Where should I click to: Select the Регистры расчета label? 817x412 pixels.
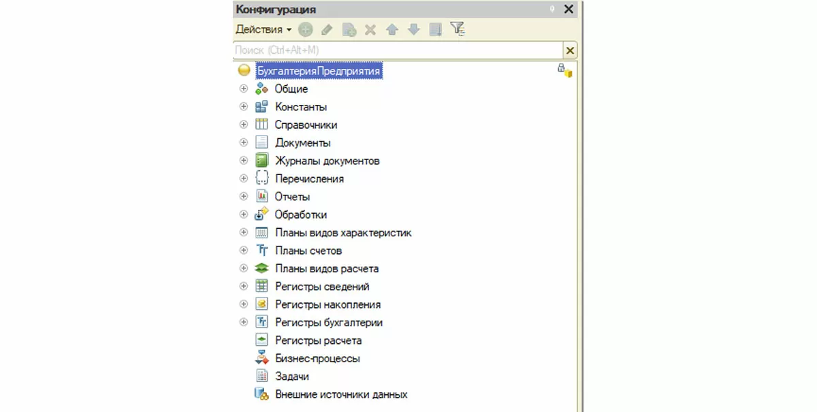[318, 340]
